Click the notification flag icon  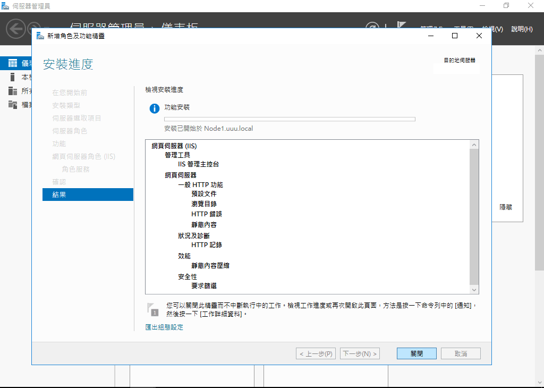point(402,24)
